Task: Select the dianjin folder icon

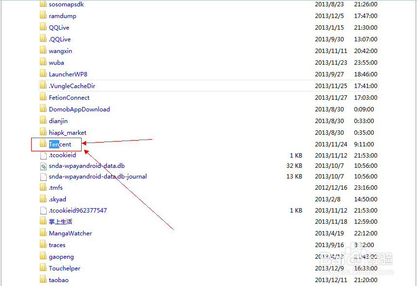Action: (x=43, y=120)
